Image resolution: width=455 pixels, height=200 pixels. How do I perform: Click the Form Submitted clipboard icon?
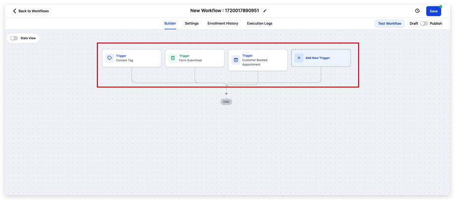point(173,58)
